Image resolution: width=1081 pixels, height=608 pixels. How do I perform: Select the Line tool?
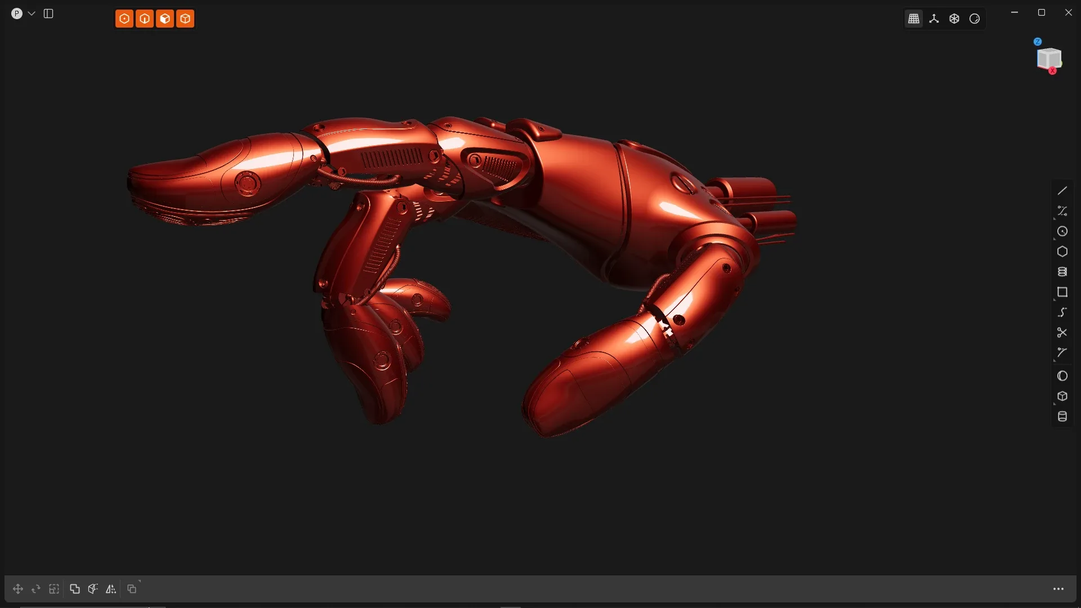(x=1062, y=191)
